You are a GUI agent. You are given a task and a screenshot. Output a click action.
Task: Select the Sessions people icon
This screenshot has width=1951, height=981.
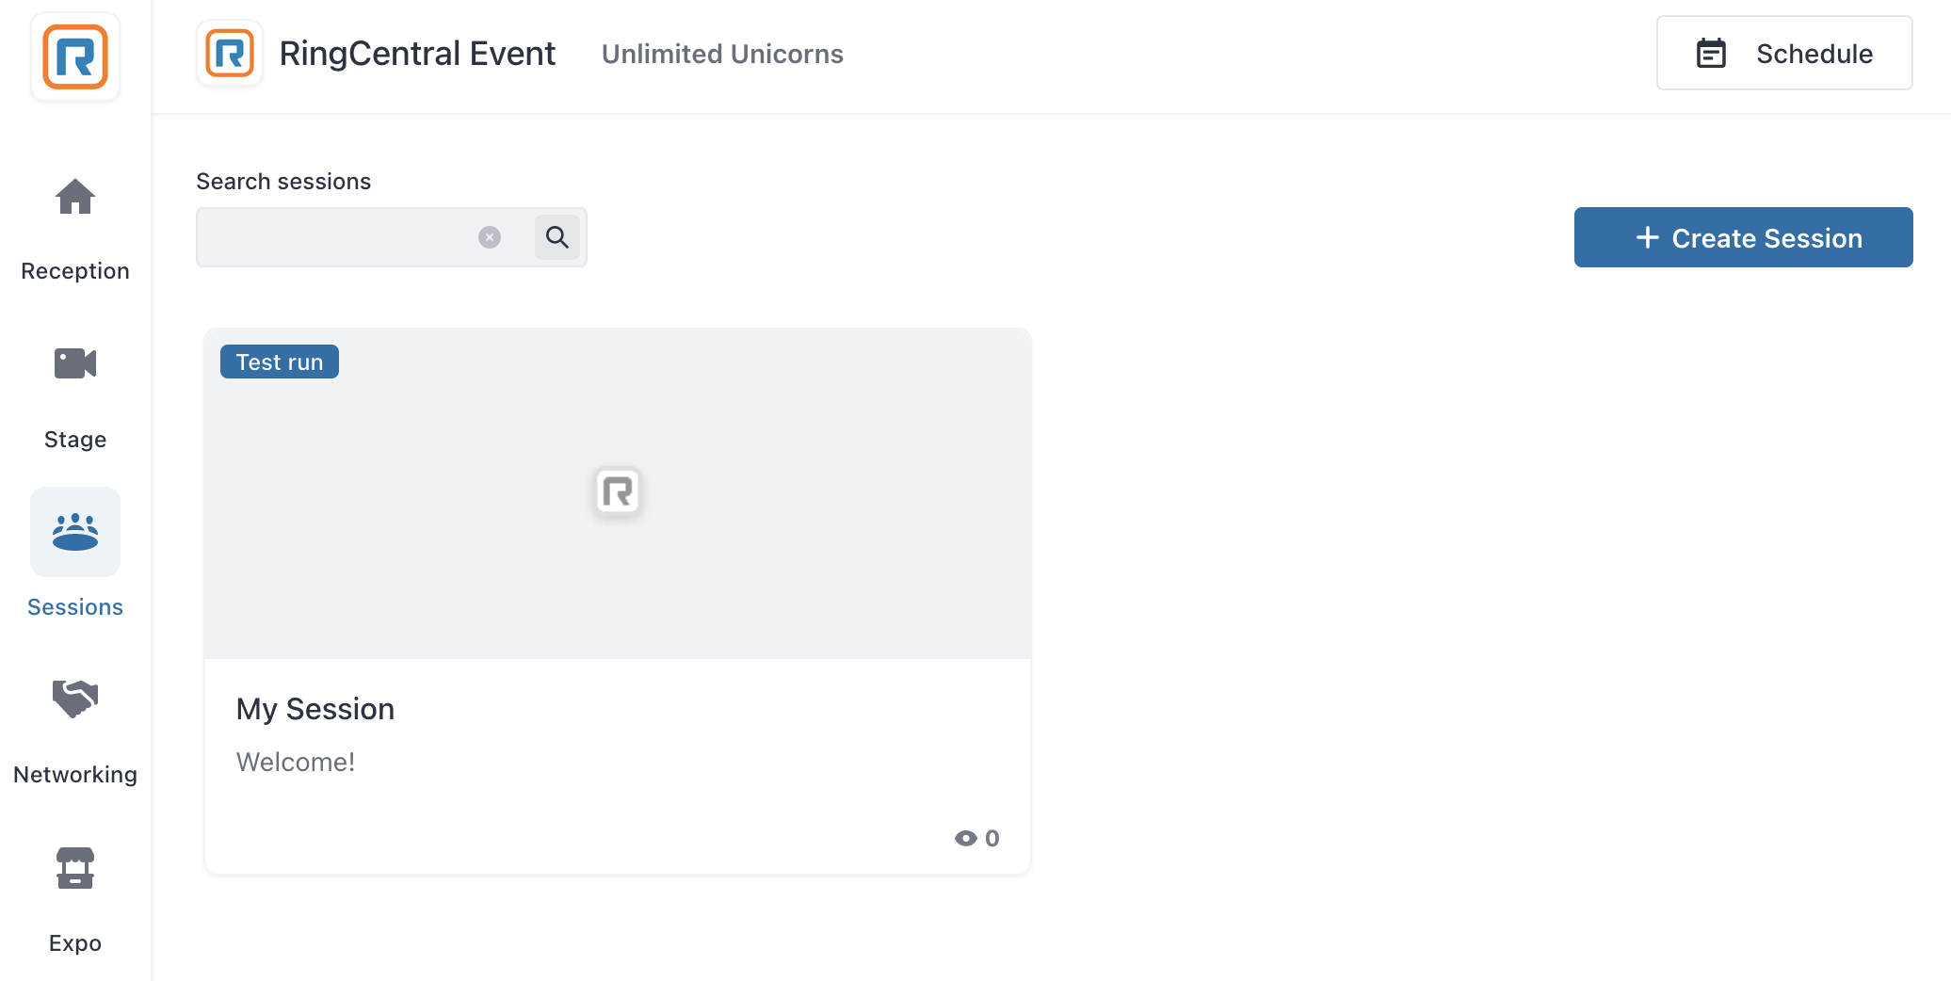coord(75,532)
